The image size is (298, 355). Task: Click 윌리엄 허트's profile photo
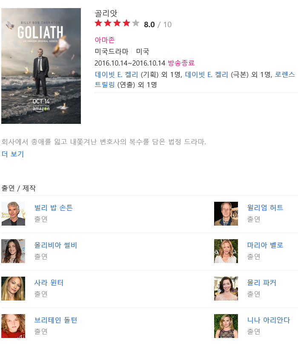(x=226, y=214)
